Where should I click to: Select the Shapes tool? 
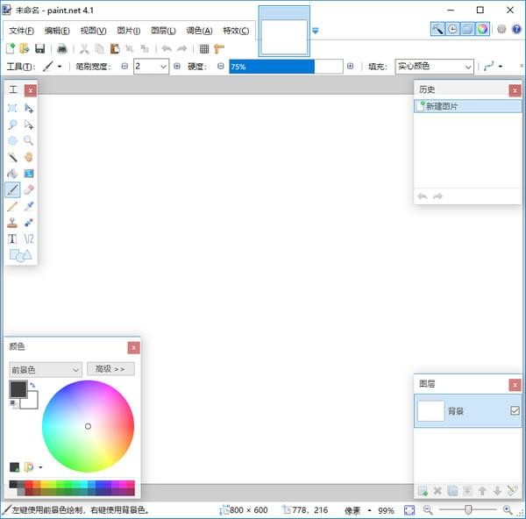tap(19, 255)
